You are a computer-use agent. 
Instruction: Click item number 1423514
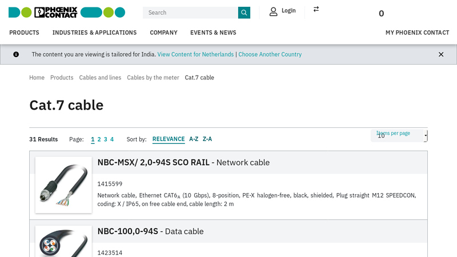tap(110, 253)
